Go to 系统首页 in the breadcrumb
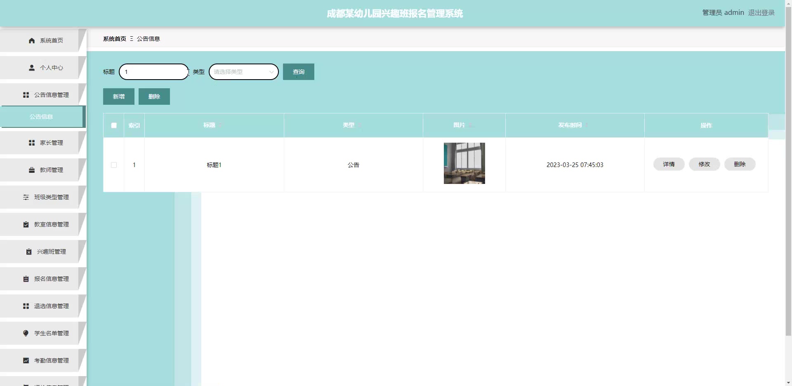This screenshot has width=792, height=386. click(115, 39)
